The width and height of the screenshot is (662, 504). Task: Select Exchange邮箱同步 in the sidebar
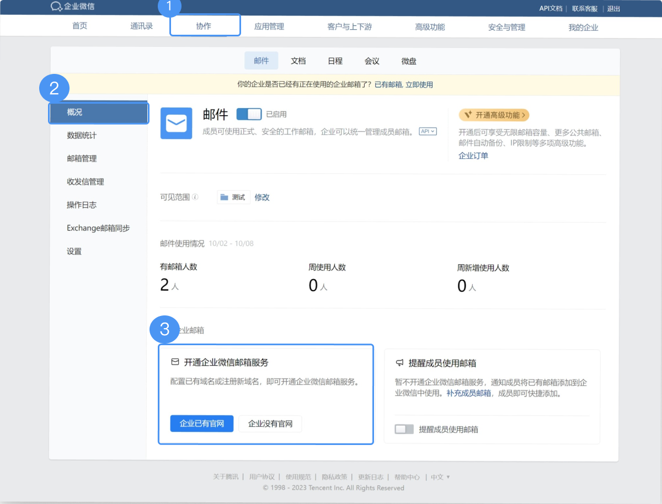pos(98,228)
